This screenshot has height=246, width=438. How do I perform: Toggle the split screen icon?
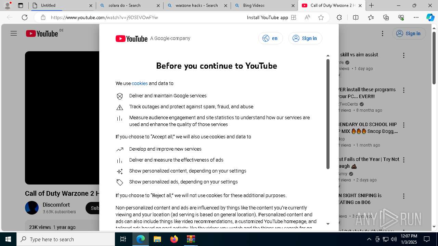tap(356, 17)
